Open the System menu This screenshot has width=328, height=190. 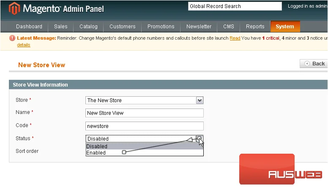(x=285, y=27)
